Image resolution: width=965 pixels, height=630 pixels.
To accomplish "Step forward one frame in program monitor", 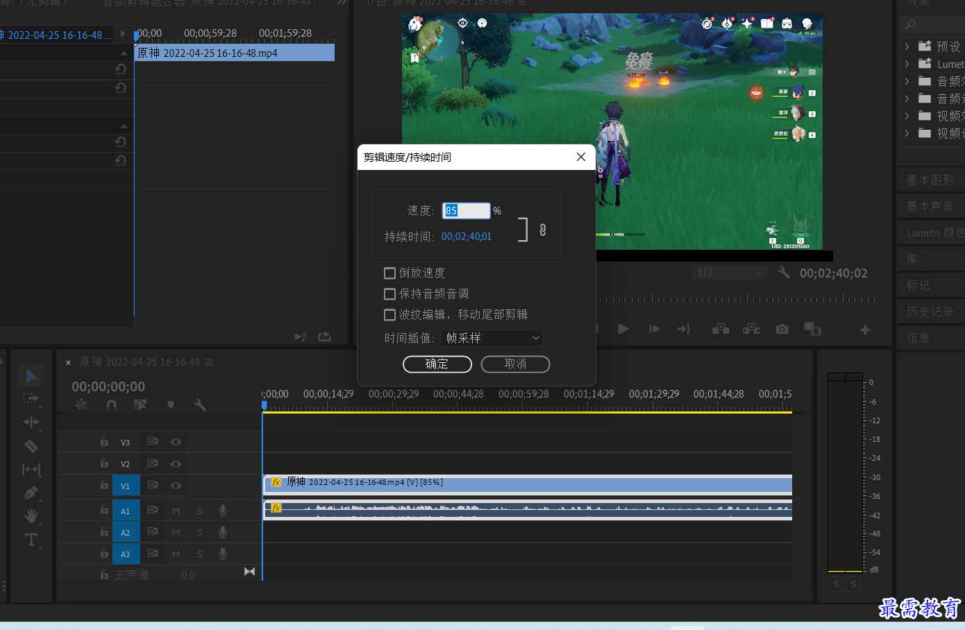I will click(654, 329).
